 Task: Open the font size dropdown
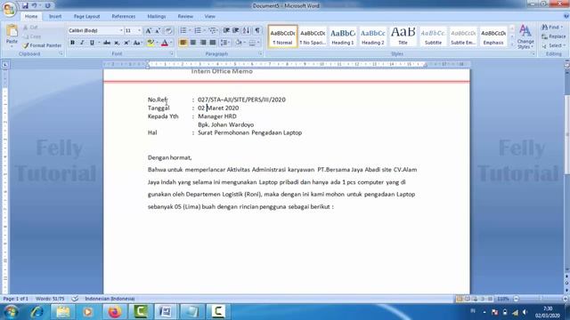(x=139, y=31)
